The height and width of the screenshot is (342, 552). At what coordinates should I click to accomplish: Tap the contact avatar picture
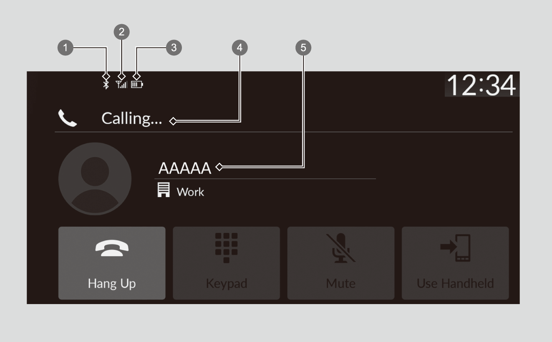click(x=95, y=179)
